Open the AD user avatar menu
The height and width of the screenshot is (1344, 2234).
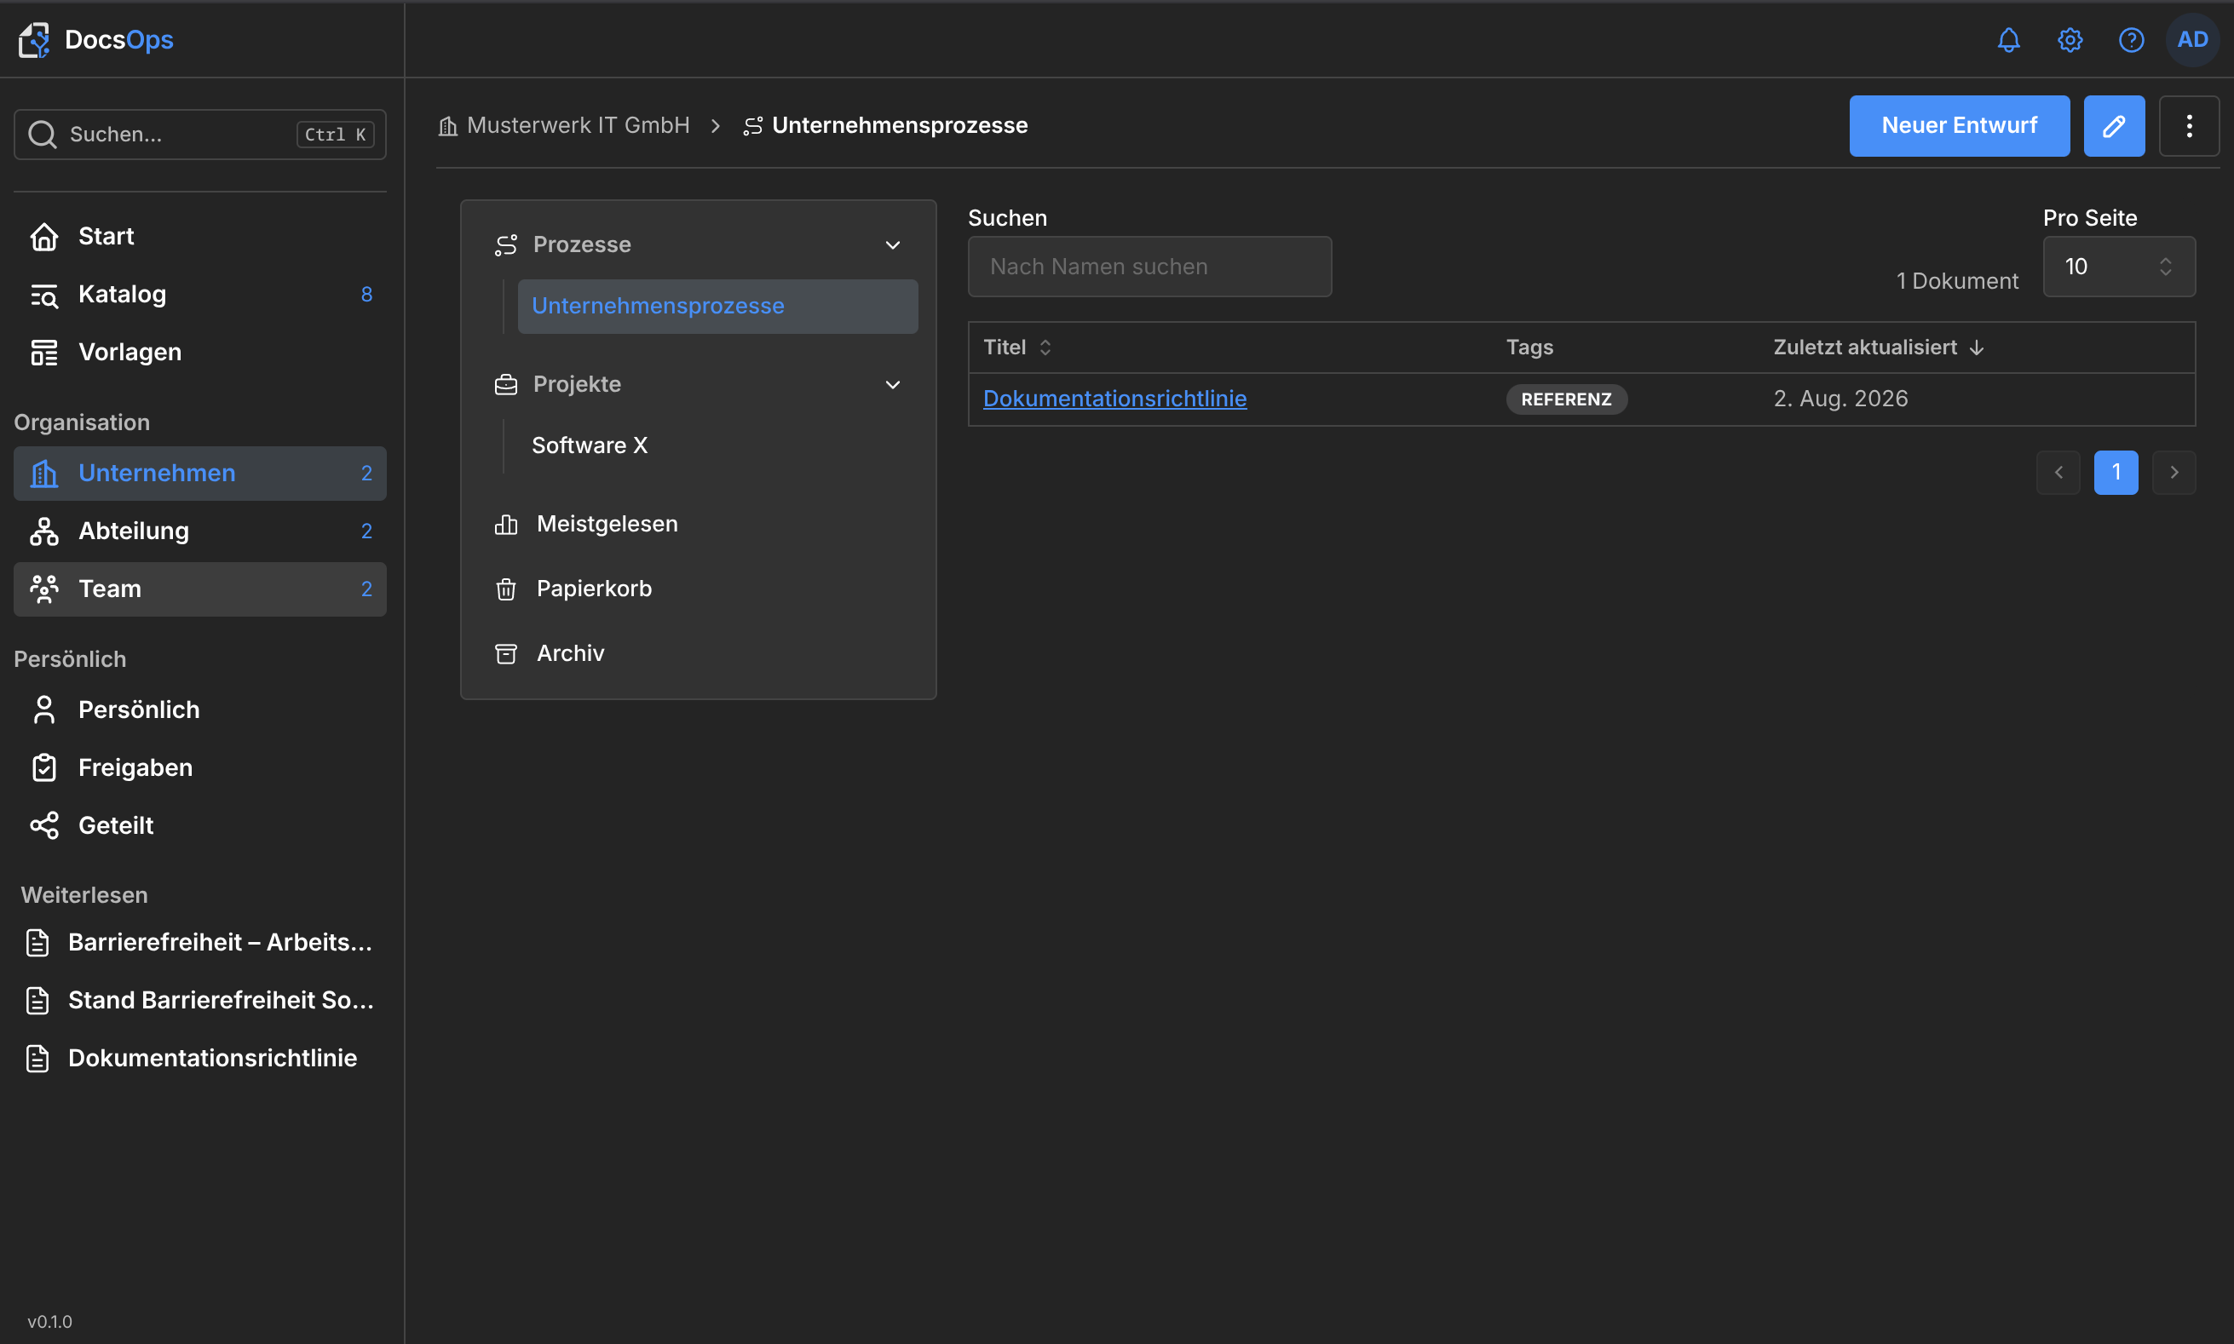click(x=2192, y=40)
